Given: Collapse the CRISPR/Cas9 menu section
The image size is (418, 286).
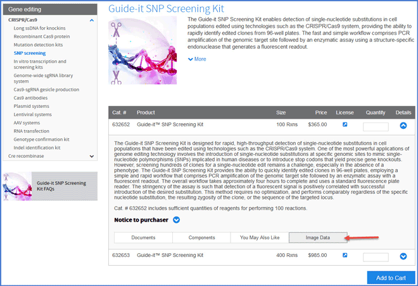Looking at the screenshot, I should point(92,20).
